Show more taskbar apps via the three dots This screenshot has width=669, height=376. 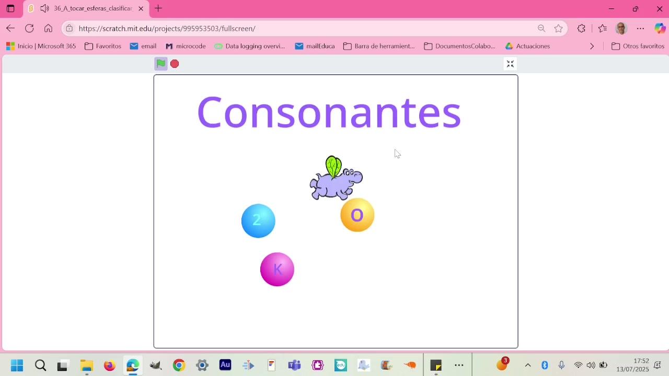[x=459, y=365]
